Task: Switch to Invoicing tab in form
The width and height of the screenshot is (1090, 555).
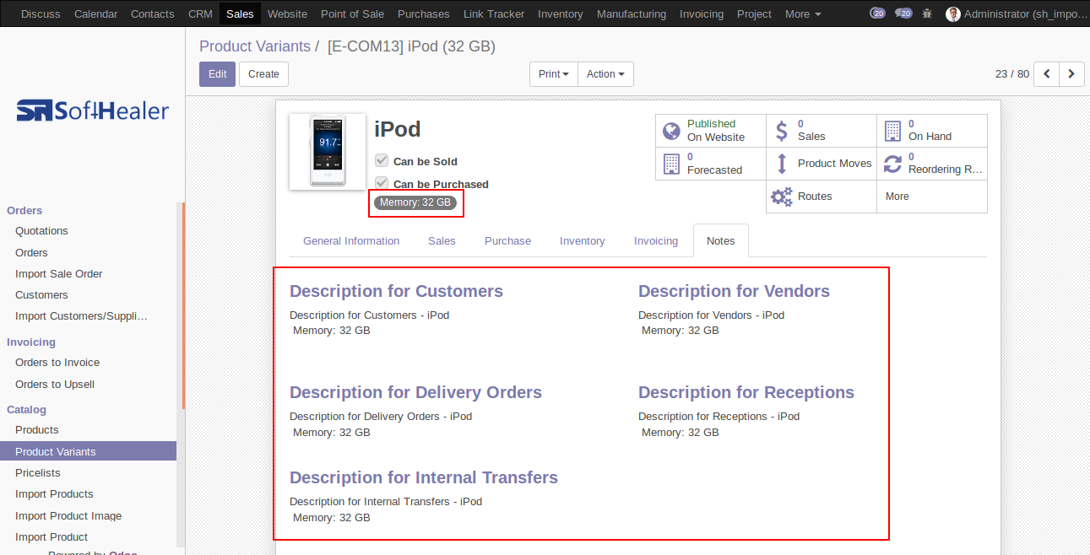Action: click(656, 240)
